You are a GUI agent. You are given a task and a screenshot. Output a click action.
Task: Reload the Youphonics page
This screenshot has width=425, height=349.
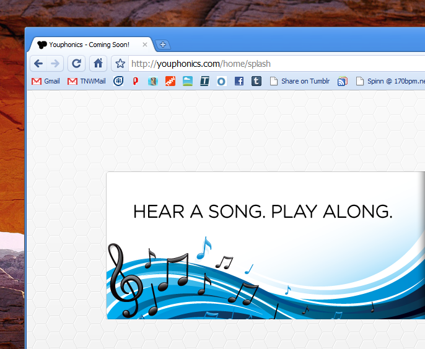click(x=76, y=64)
